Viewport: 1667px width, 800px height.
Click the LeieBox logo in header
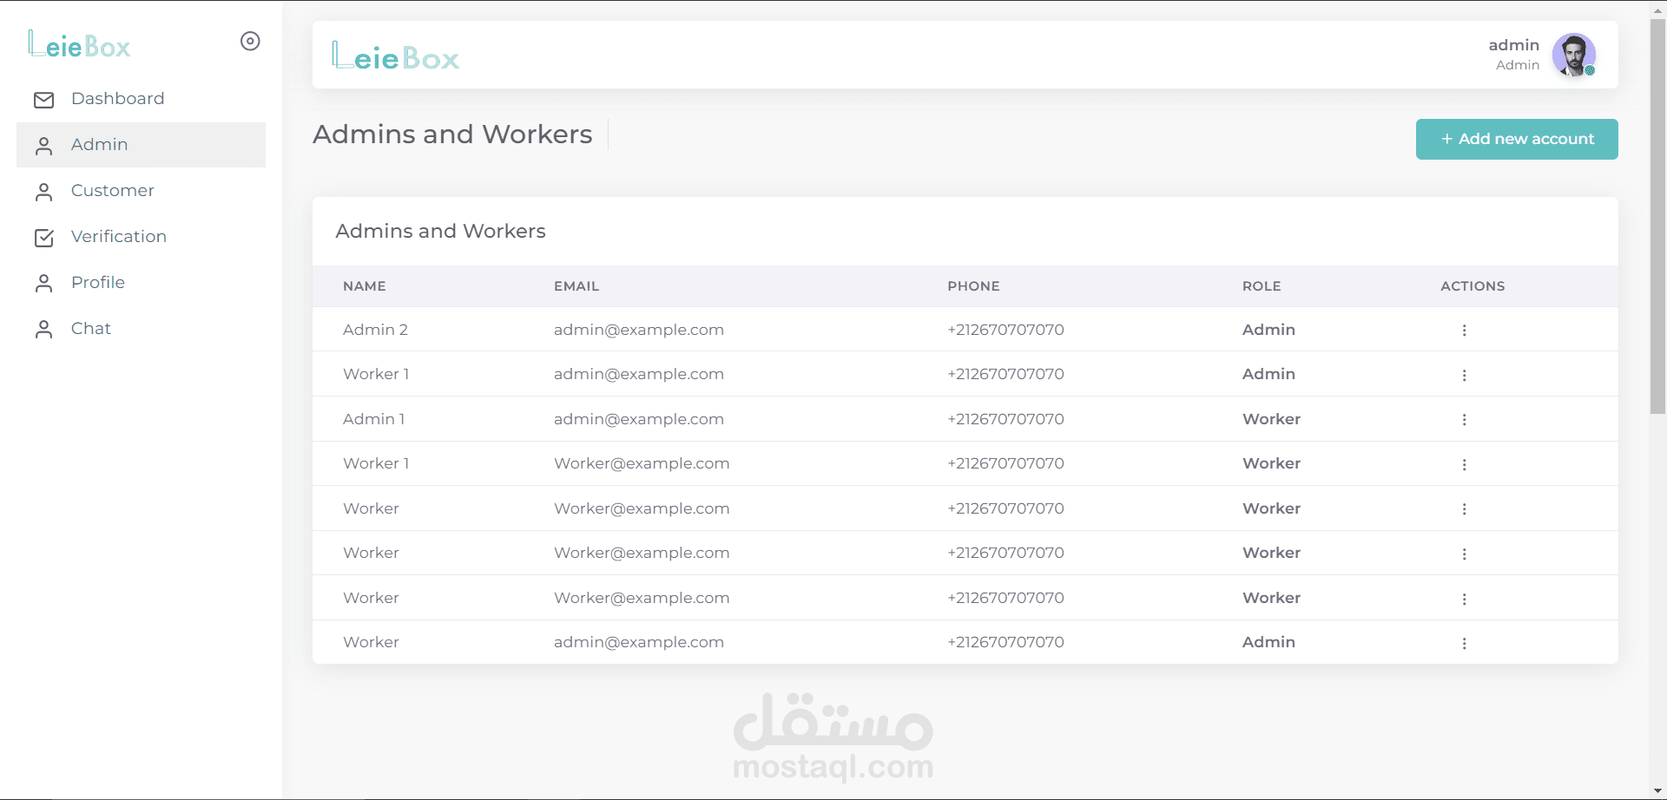(395, 56)
